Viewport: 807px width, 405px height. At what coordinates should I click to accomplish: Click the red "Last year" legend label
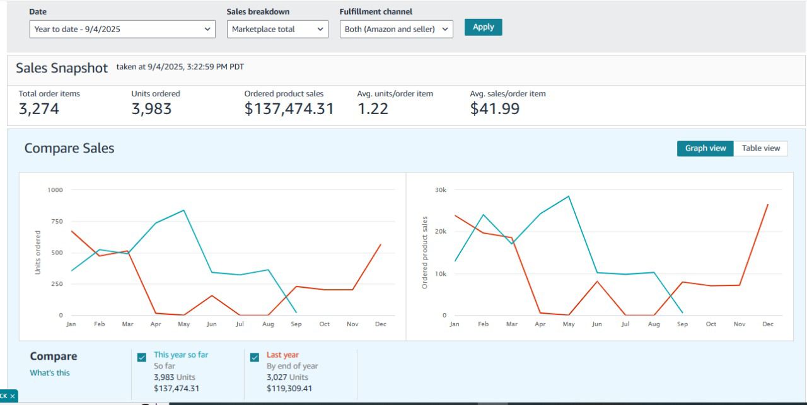(282, 355)
